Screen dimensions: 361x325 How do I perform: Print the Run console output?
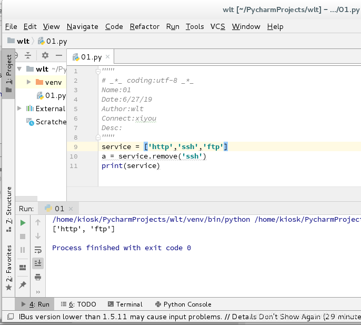pos(38,277)
